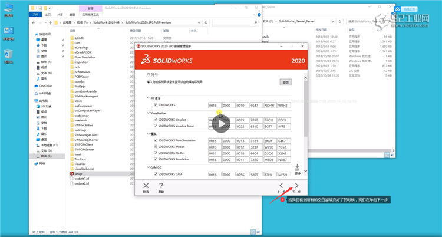The image size is (442, 237).
Task: Select the Toolbox folder
Action: coord(80,159)
